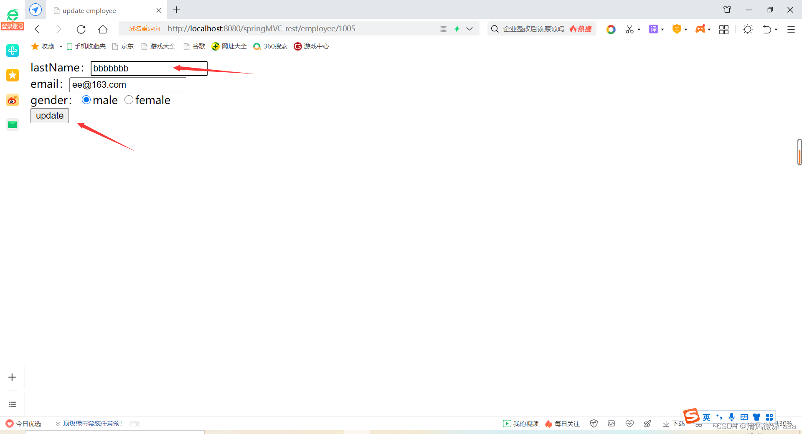Open the 360搜索 bookmark

tap(270, 46)
